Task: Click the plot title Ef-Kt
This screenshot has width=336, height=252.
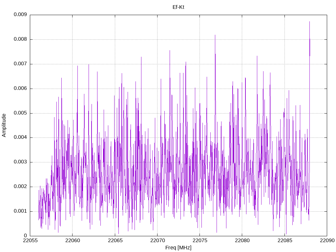Action: click(x=178, y=7)
